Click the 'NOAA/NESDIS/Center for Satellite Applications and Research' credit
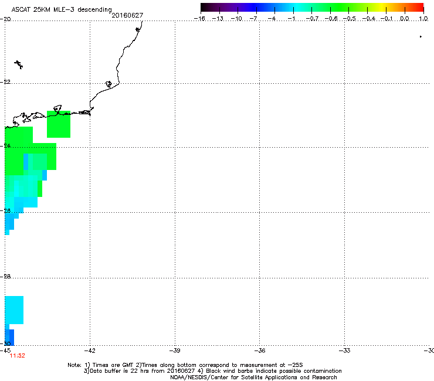 coord(253,377)
